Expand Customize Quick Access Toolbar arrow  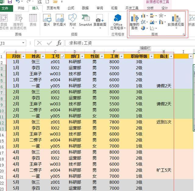tap(62, 2)
